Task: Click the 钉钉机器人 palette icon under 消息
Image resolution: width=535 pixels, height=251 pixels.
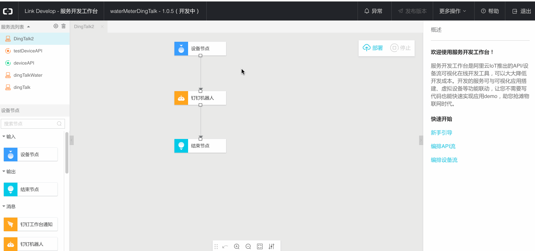Action: click(x=11, y=244)
